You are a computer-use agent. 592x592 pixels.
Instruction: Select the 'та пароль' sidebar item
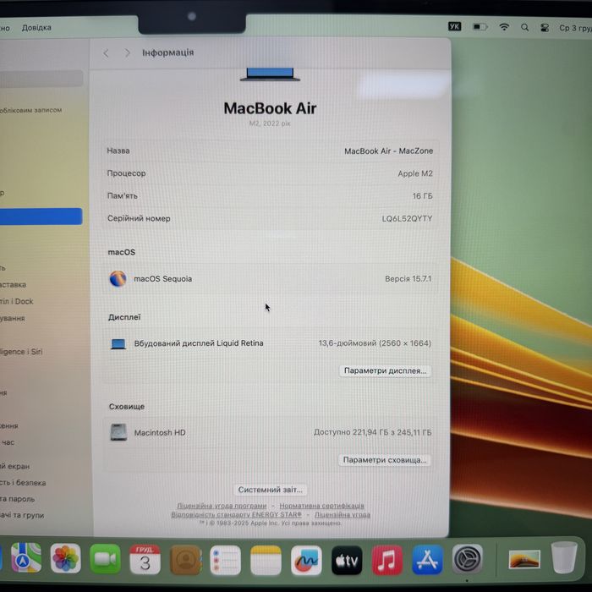pyautogui.click(x=18, y=499)
